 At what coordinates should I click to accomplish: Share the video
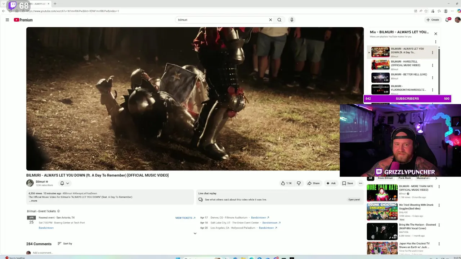[x=313, y=183]
